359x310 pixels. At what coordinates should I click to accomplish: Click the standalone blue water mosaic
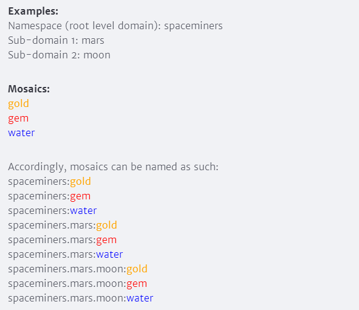click(x=21, y=133)
